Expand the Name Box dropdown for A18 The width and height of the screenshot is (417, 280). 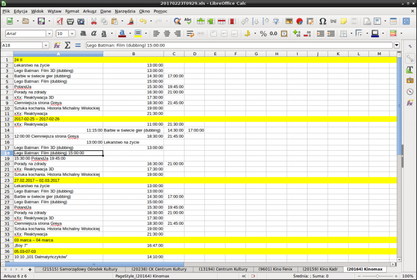click(46, 45)
